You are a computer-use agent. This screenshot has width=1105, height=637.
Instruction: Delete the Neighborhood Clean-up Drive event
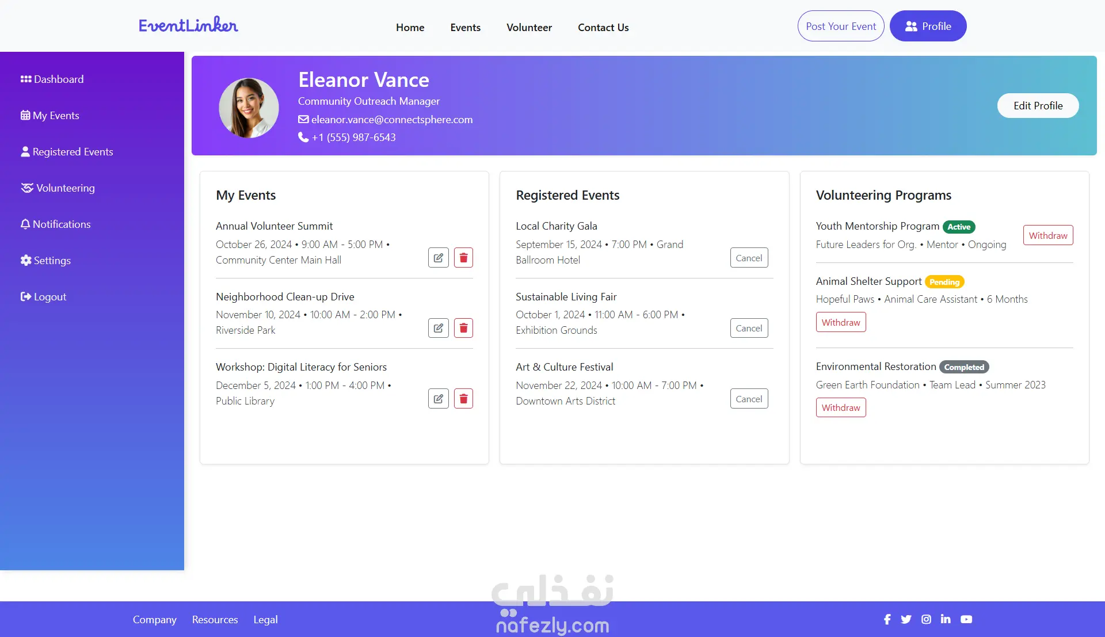coord(463,328)
